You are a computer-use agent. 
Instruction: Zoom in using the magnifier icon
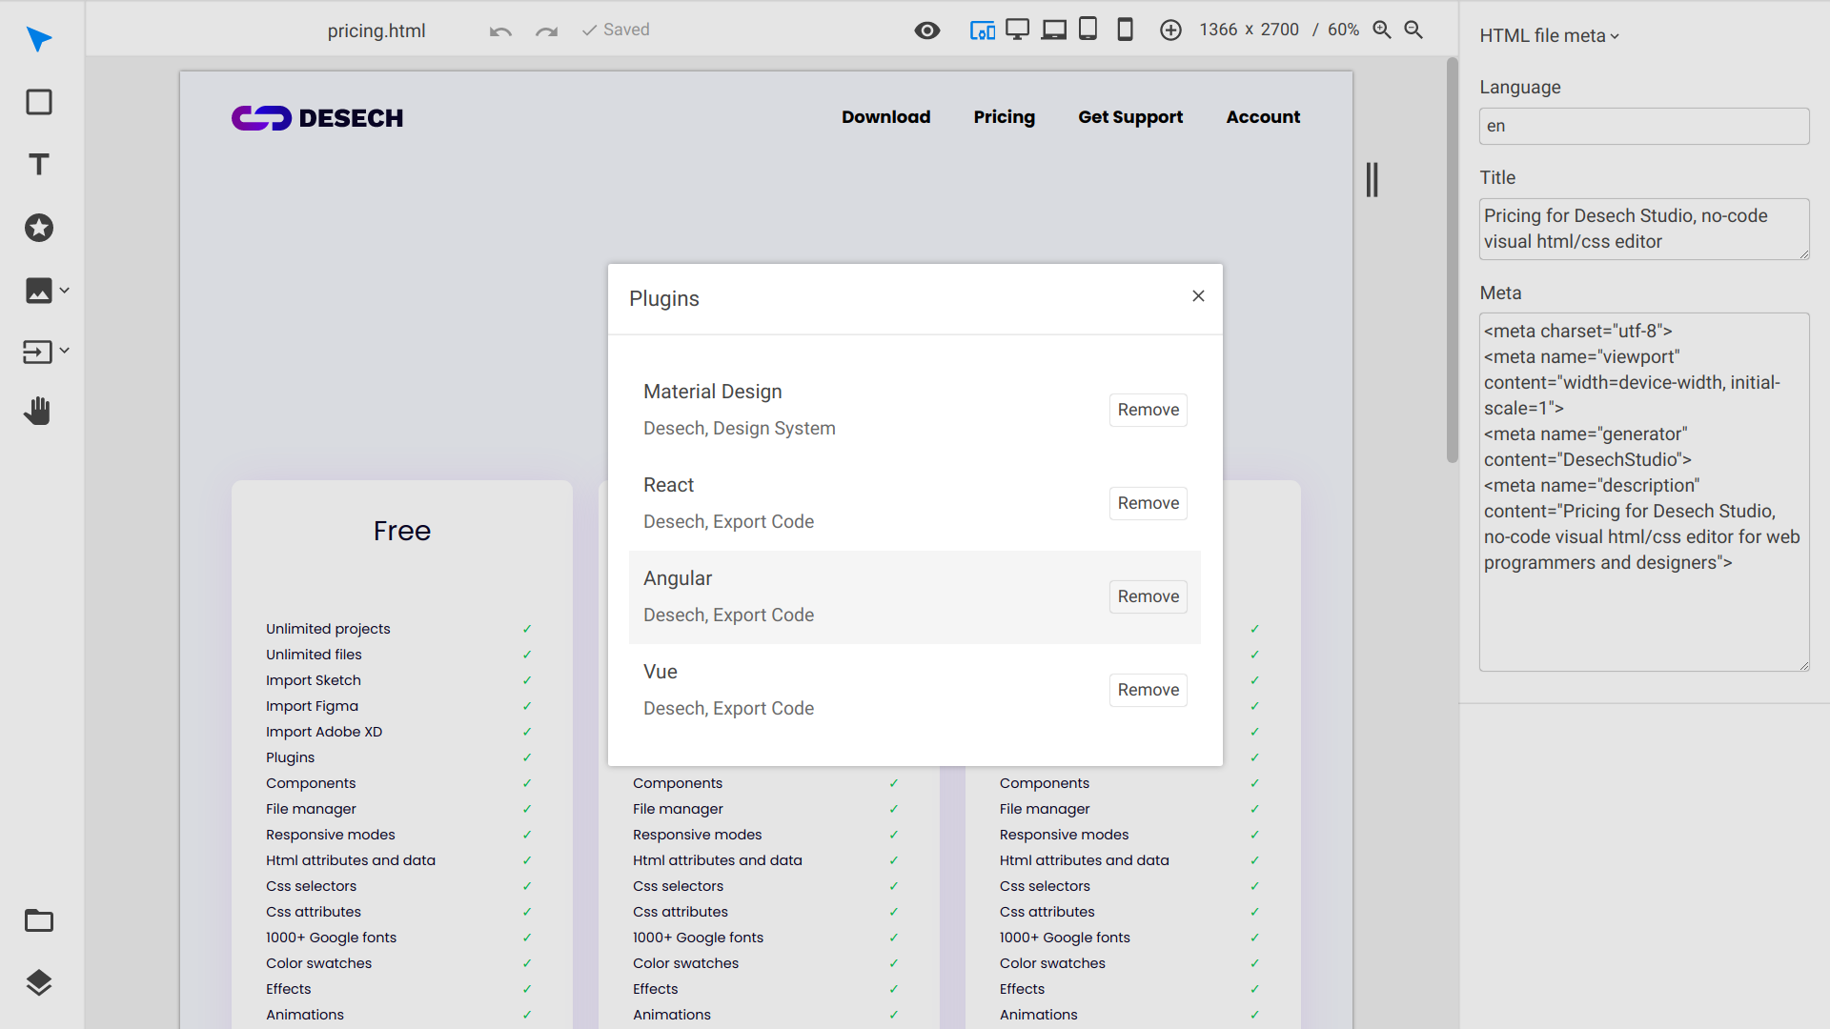pyautogui.click(x=1383, y=30)
